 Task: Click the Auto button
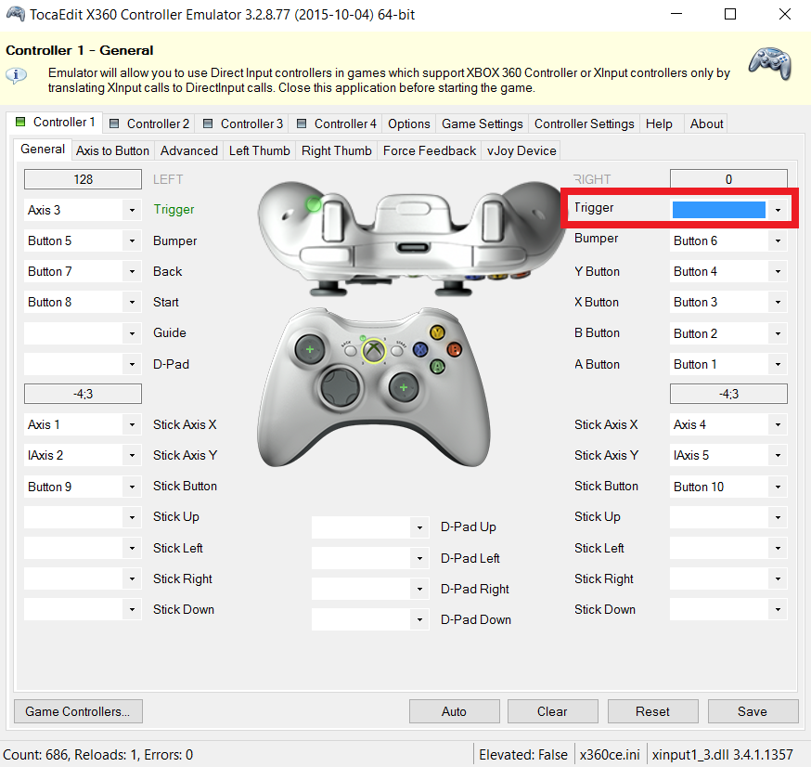[x=454, y=711]
